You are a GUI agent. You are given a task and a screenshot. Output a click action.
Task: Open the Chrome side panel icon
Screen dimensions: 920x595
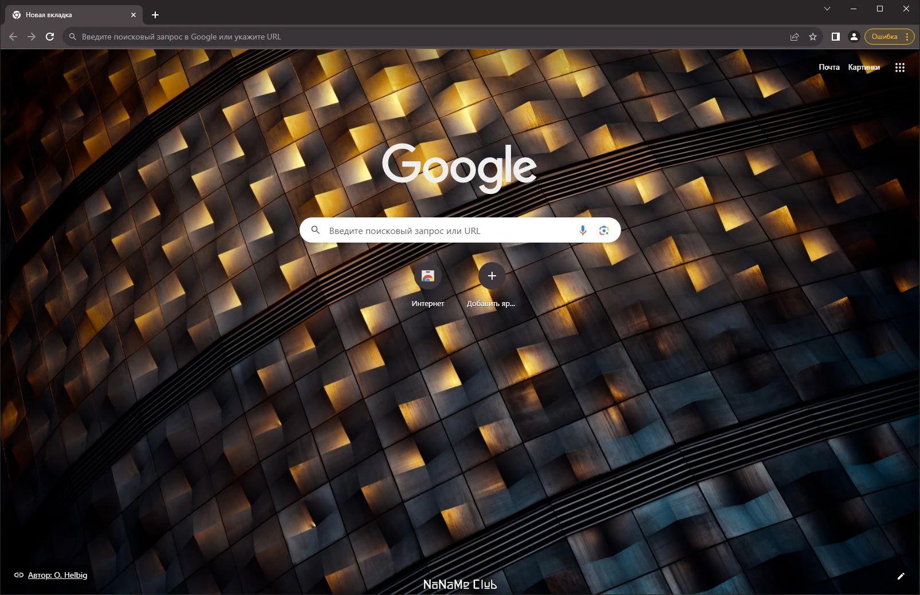tap(835, 36)
